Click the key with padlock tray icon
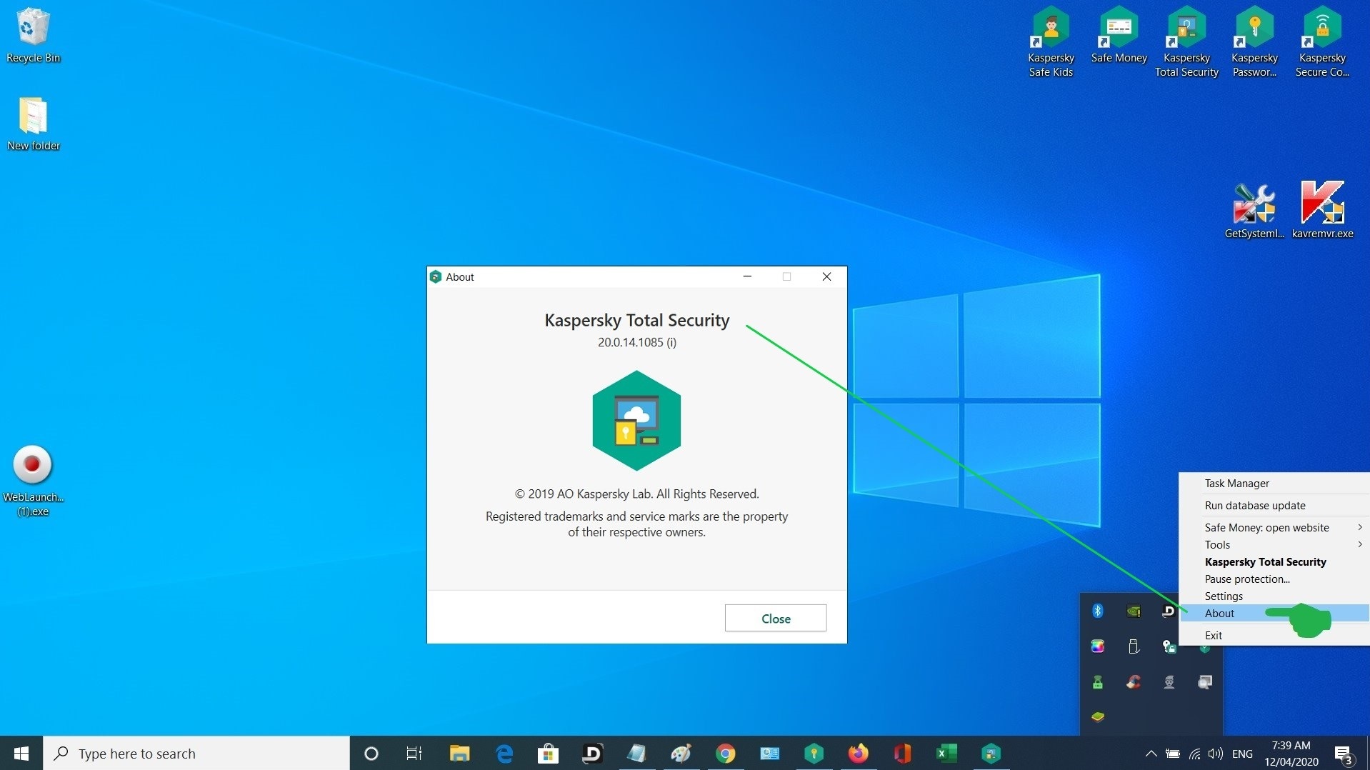 pos(1169,646)
